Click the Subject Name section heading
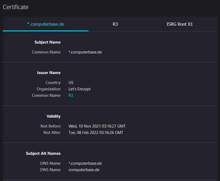The image size is (220, 181). click(x=47, y=42)
